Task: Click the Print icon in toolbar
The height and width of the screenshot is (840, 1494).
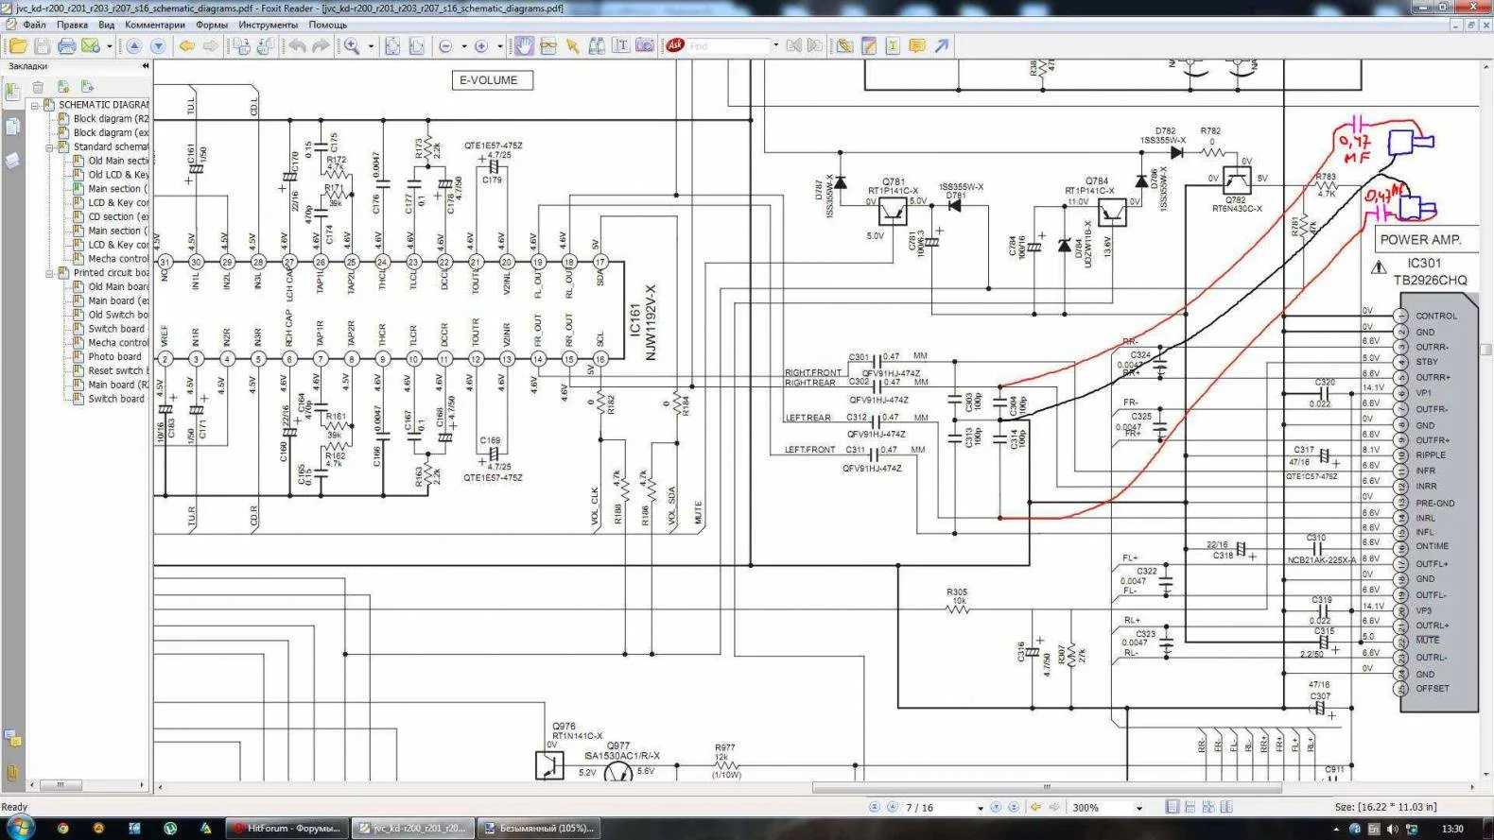Action: click(66, 46)
